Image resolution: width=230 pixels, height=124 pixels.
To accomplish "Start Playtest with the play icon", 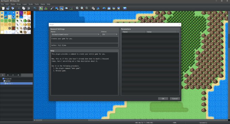I will 125,8.
